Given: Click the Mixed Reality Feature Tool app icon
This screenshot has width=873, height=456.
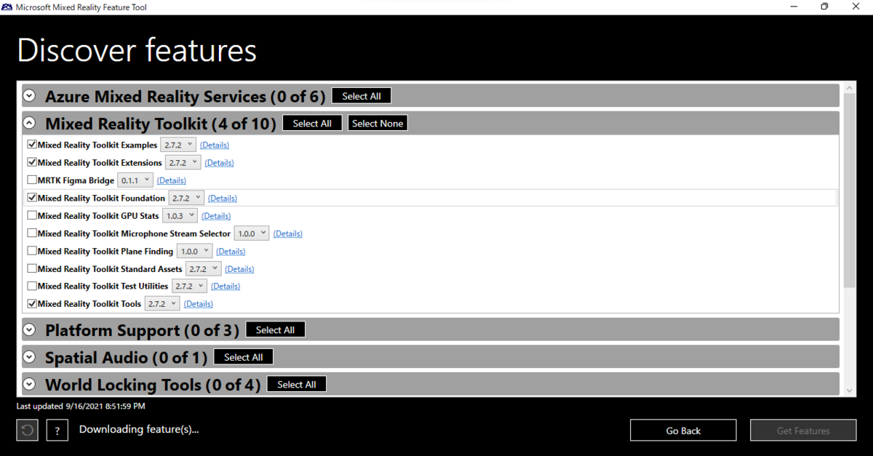Looking at the screenshot, I should (7, 7).
